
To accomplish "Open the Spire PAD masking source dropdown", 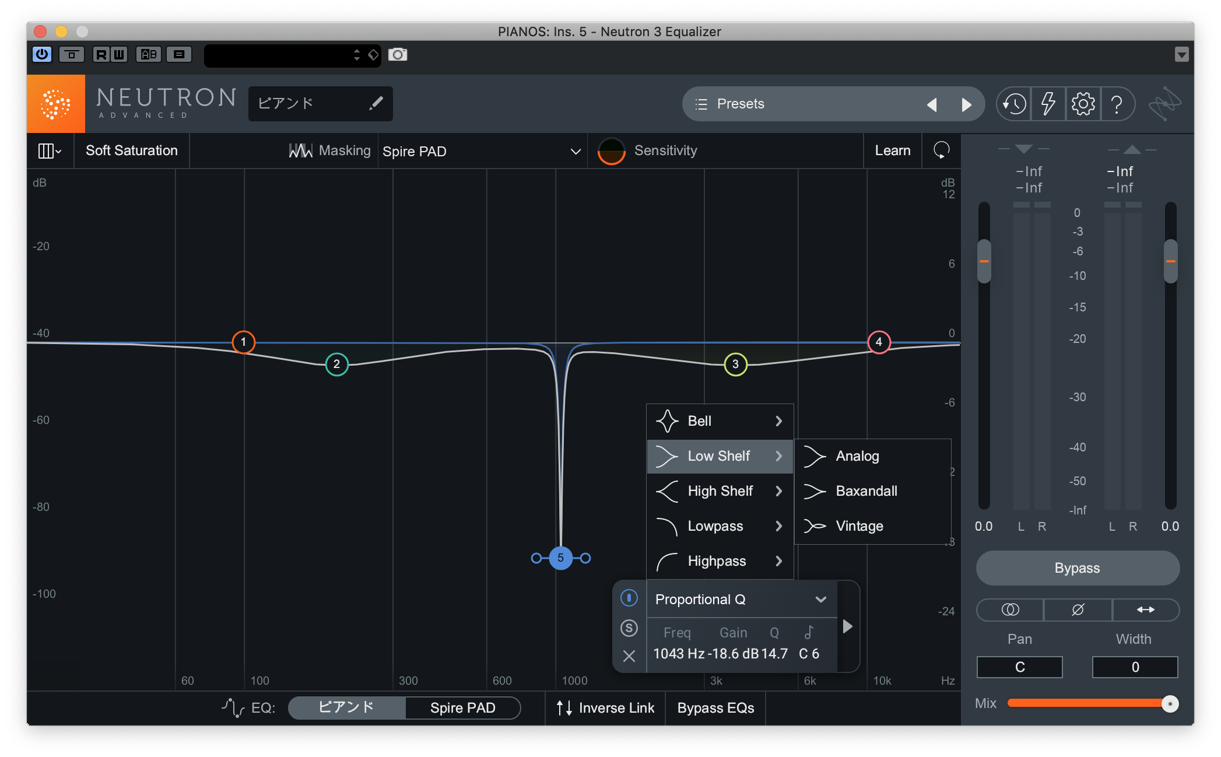I will (482, 151).
